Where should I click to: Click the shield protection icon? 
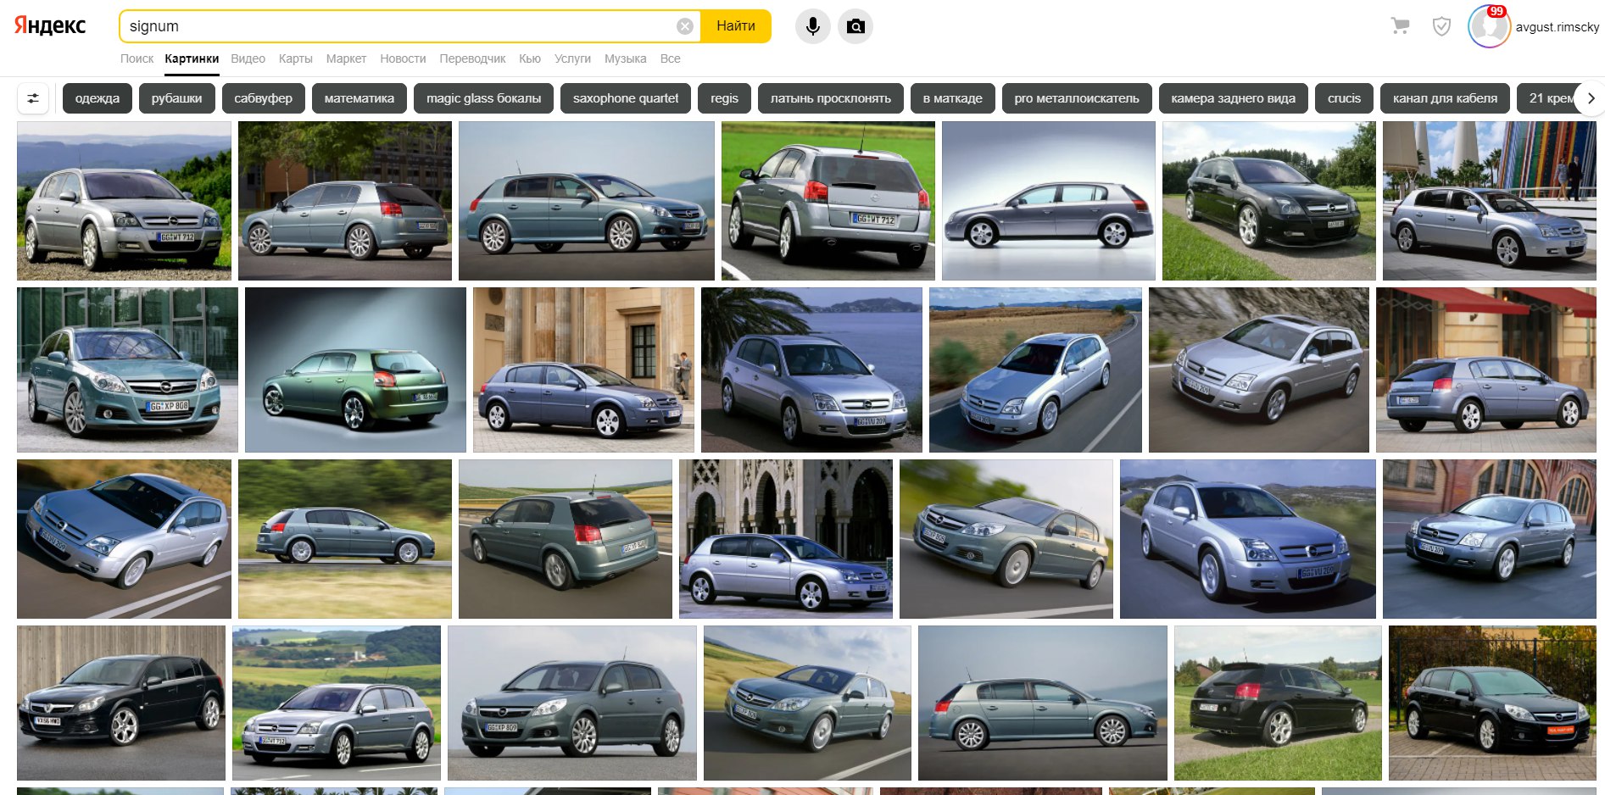point(1441,26)
